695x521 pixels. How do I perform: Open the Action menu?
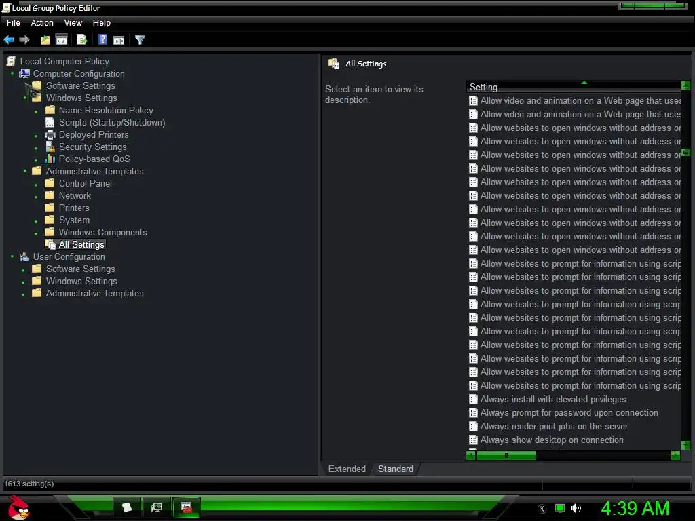[x=42, y=23]
